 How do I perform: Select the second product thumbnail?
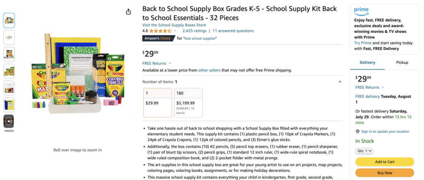pyautogui.click(x=9, y=37)
